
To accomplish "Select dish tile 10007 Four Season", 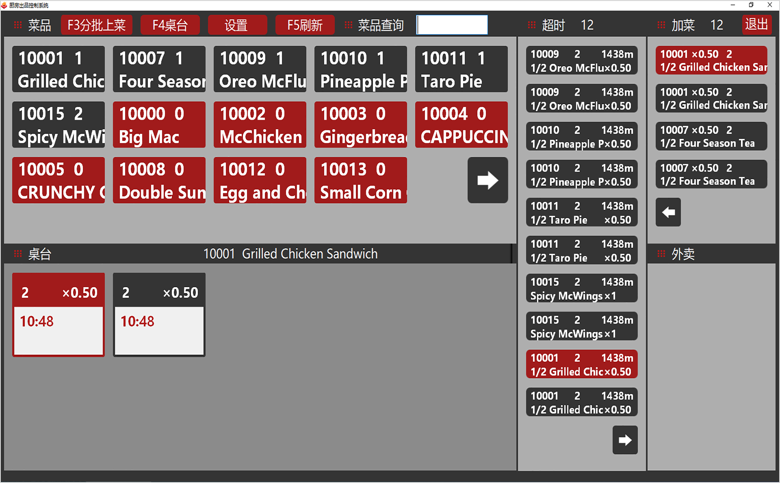I will (x=159, y=69).
